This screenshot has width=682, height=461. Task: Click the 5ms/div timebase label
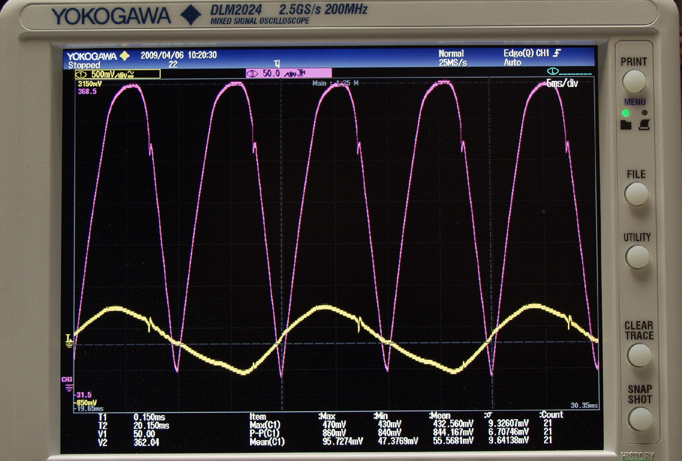click(562, 83)
